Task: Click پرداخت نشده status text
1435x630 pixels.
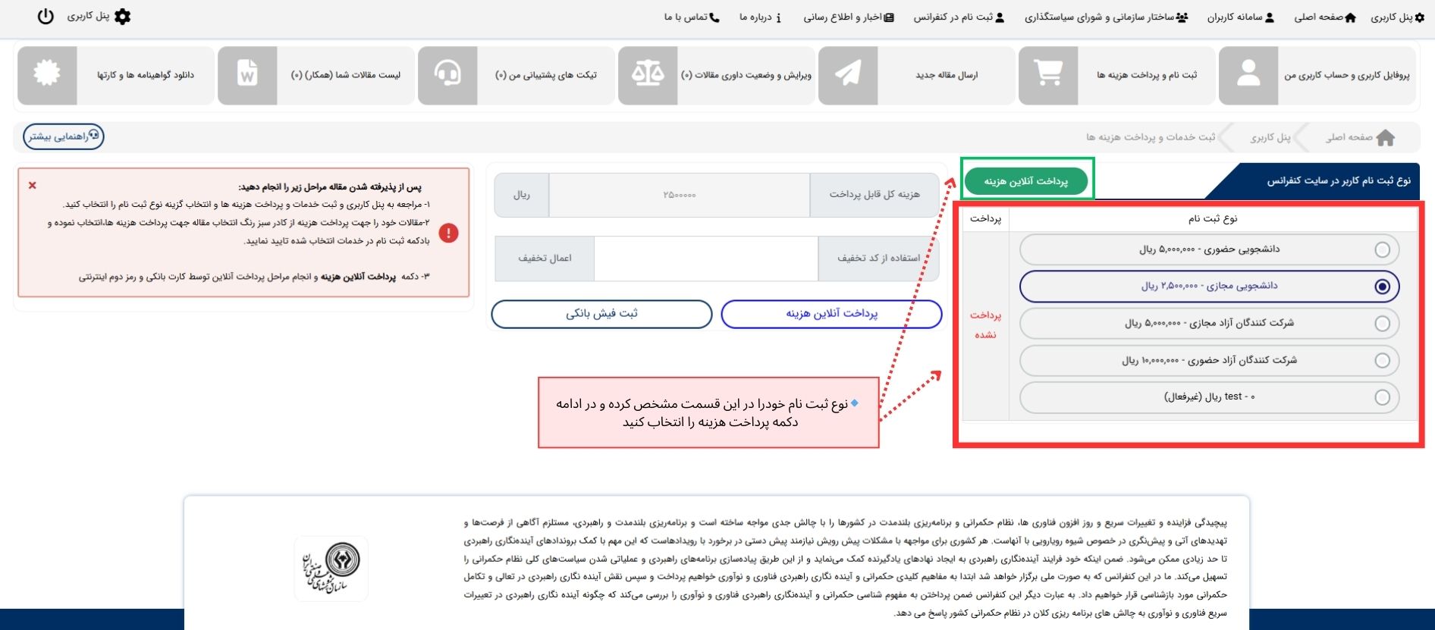Action: (x=985, y=324)
